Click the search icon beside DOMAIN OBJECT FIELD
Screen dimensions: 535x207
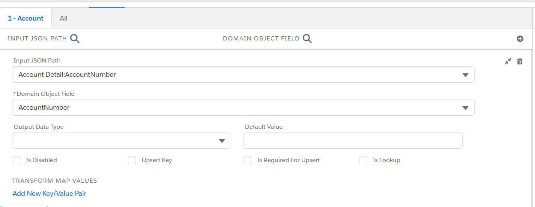tap(307, 39)
